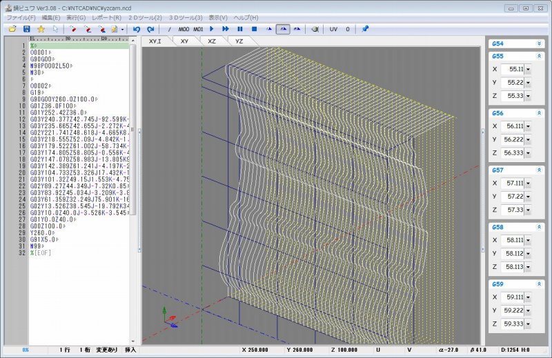This screenshot has width=552, height=358.
Task: Collapse the G57 offset panel
Action: click(539, 170)
